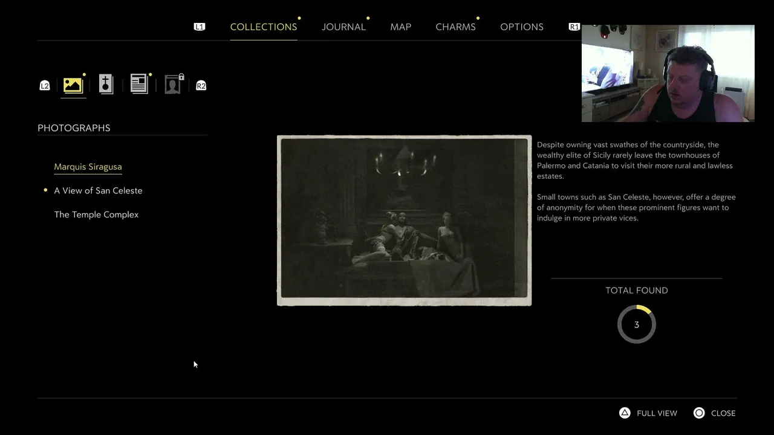Open the gravestone category icon
The height and width of the screenshot is (435, 774).
point(106,85)
